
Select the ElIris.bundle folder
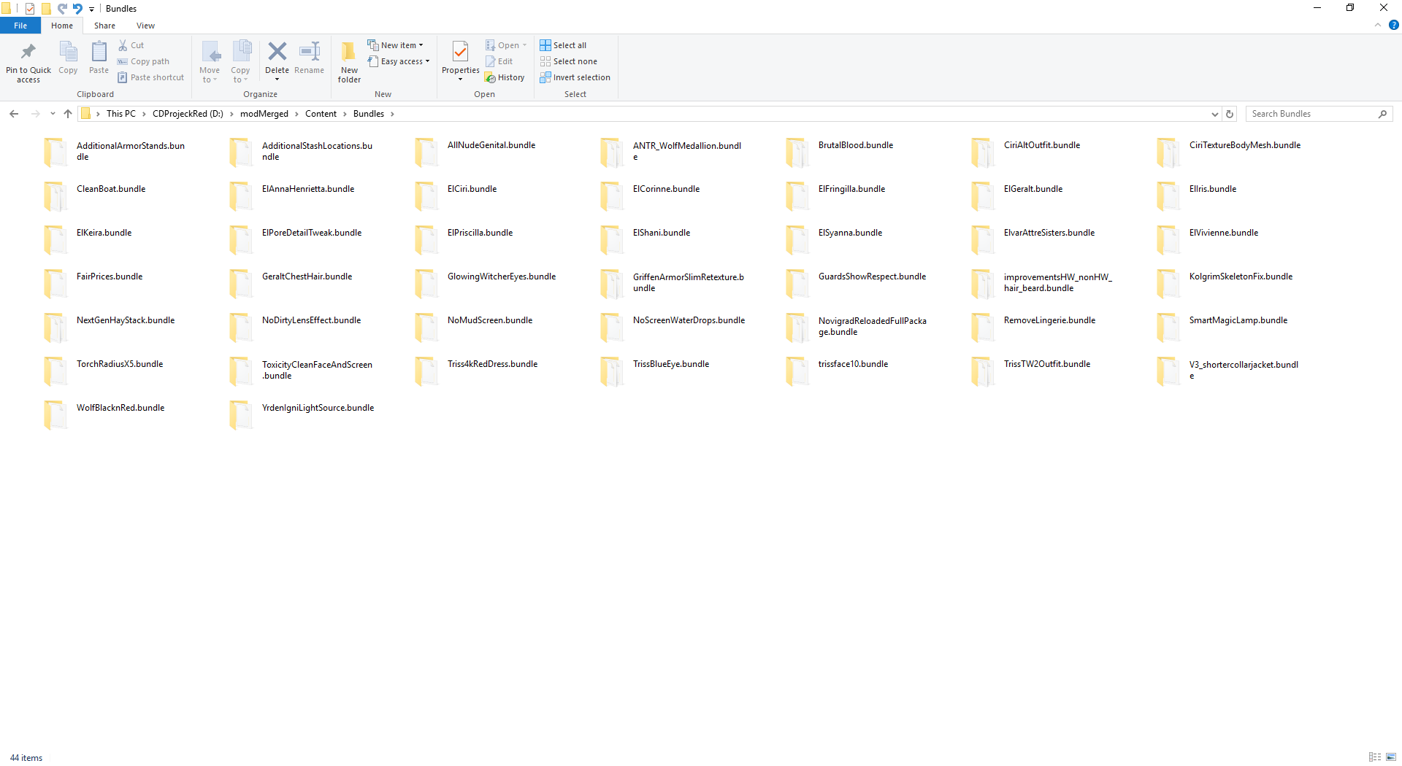(1213, 189)
